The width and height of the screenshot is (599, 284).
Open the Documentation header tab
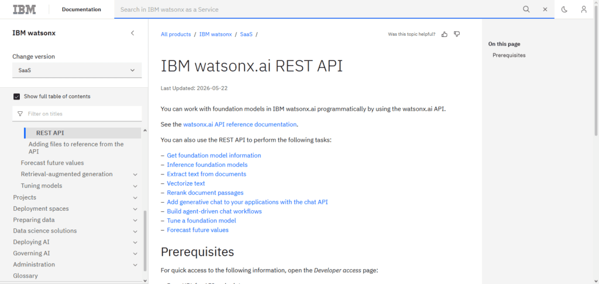[x=81, y=9]
